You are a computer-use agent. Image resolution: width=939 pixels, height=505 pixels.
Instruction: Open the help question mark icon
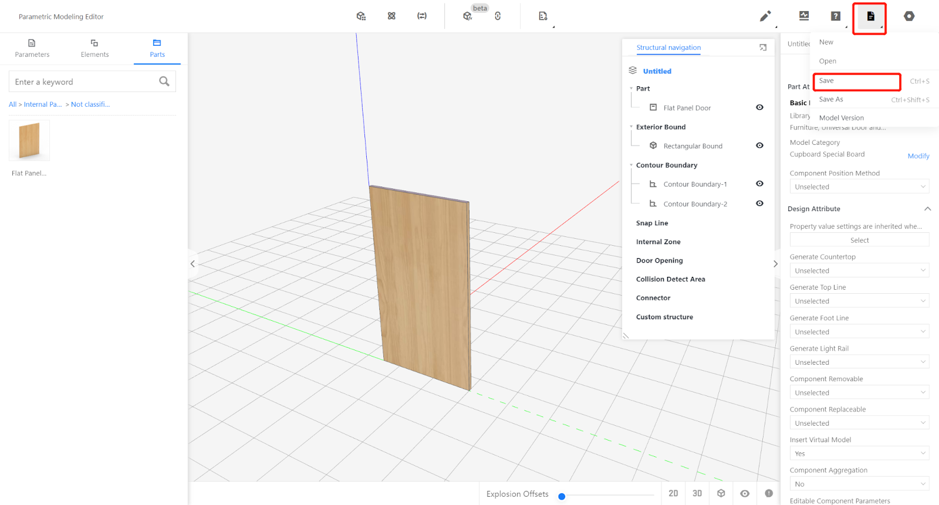(x=835, y=16)
